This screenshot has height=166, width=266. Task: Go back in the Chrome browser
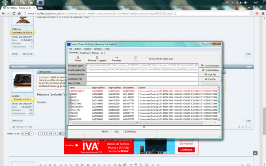pyautogui.click(x=3, y=13)
